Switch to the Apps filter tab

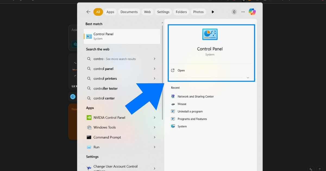click(110, 12)
